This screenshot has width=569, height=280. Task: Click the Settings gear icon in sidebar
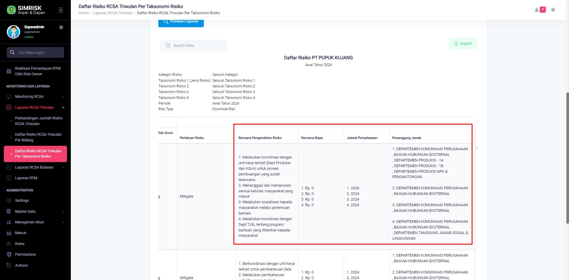coord(9,201)
